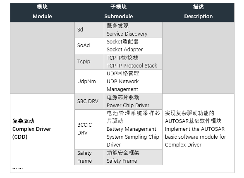Image resolution: width=244 pixels, height=178 pixels.
Task: Click the ellipsis row at table bottom
Action: [122, 169]
